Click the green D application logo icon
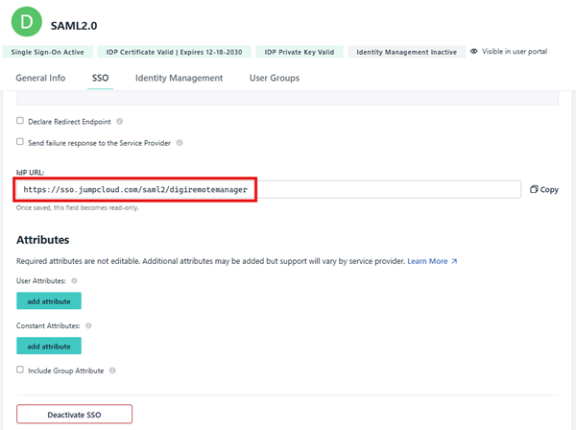This screenshot has width=576, height=430. coord(31,19)
